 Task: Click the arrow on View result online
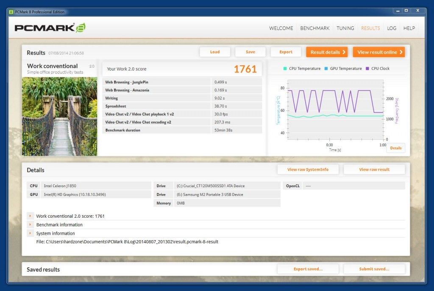point(401,52)
